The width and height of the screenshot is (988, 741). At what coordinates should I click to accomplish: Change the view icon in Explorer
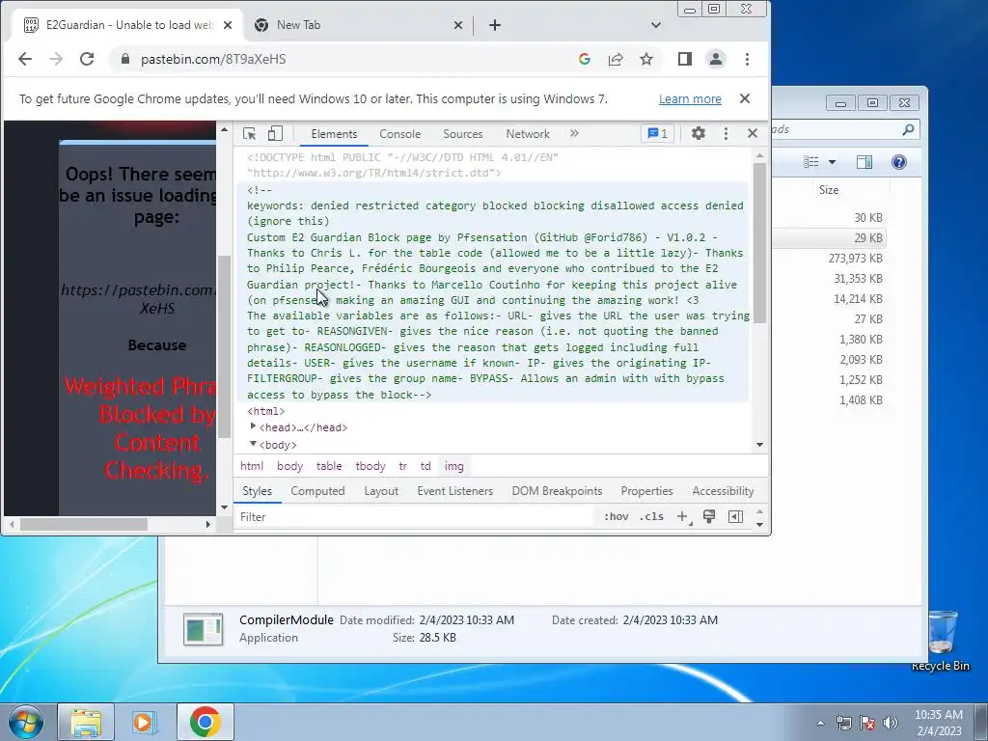(x=811, y=162)
